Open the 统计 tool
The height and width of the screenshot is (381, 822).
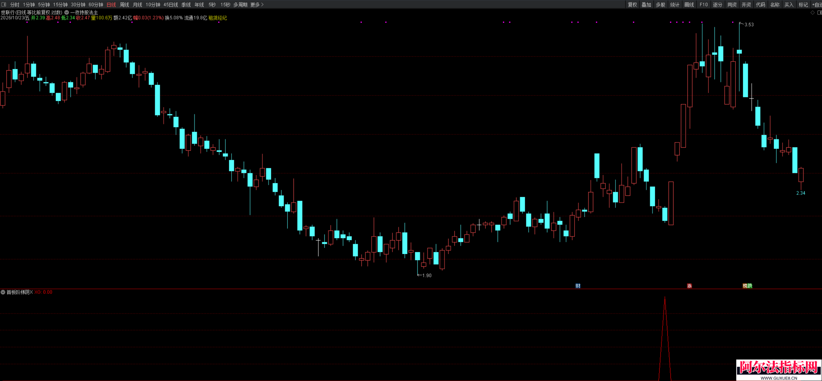click(x=675, y=4)
